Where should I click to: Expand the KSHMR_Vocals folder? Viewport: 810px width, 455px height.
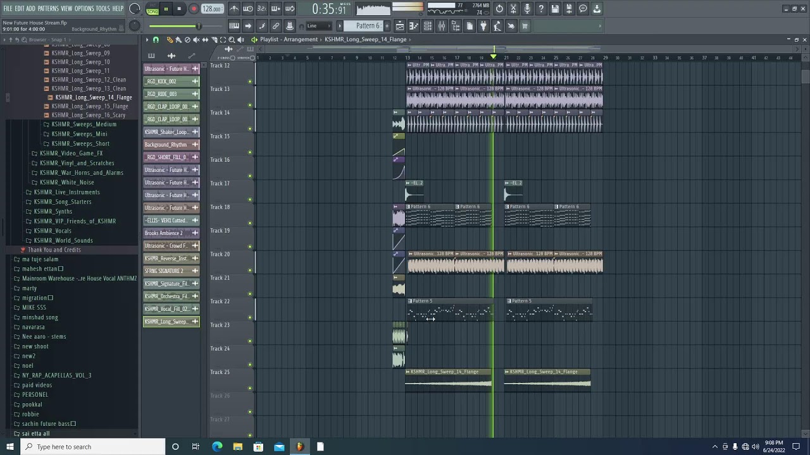(x=48, y=231)
